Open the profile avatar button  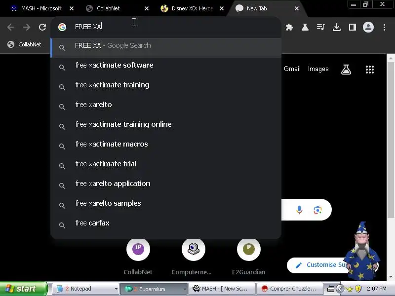click(368, 27)
